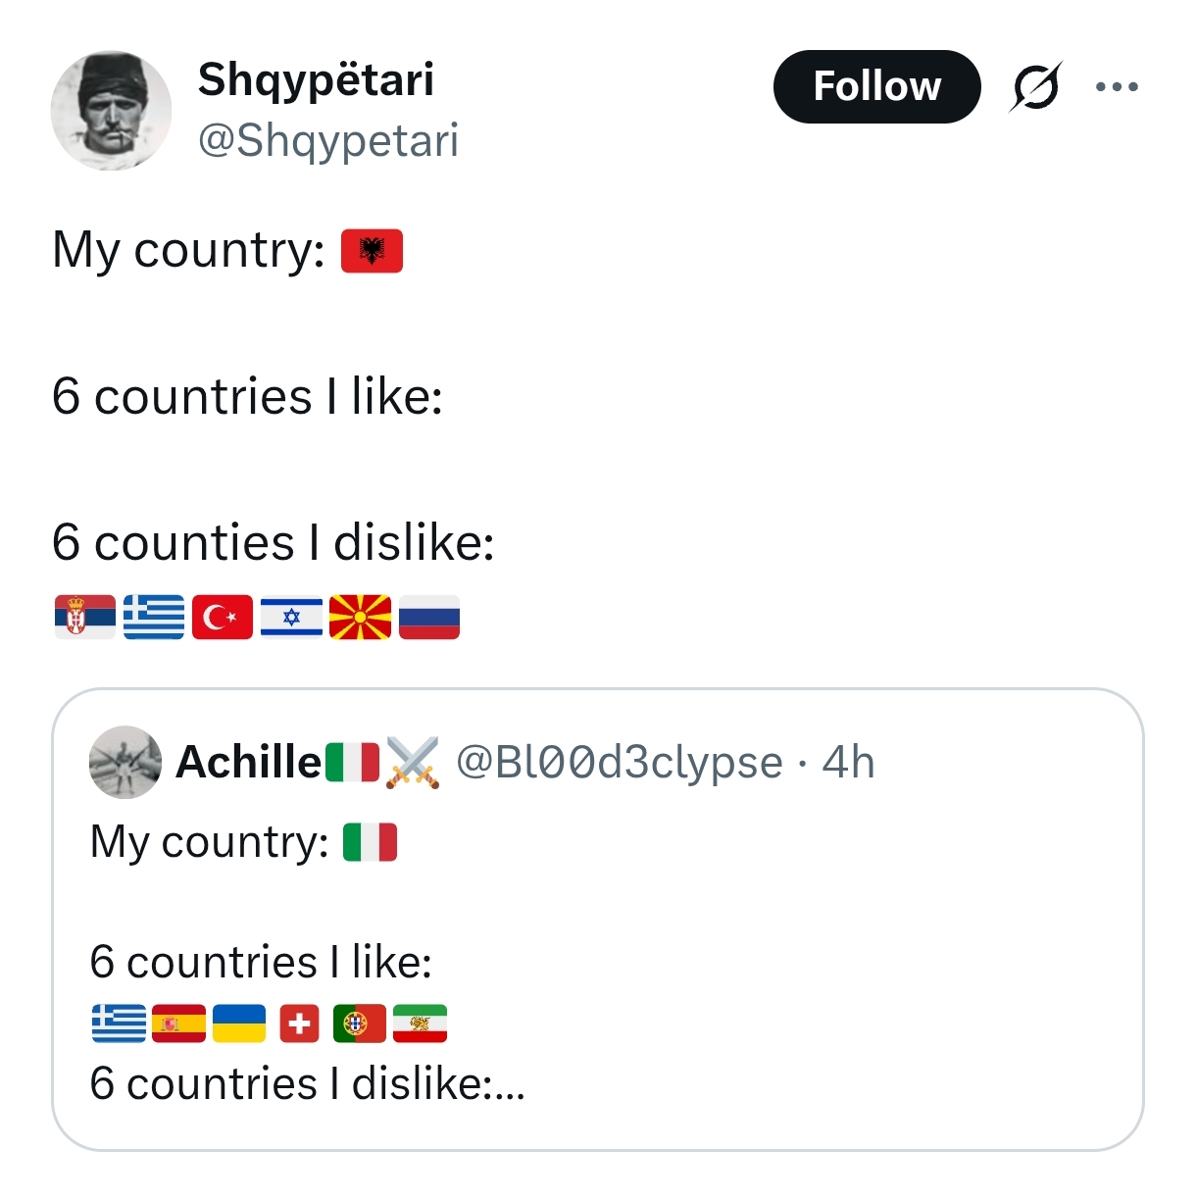The width and height of the screenshot is (1196, 1198).
Task: Click the crossed swords emoji beside Achille
Action: pos(413,763)
